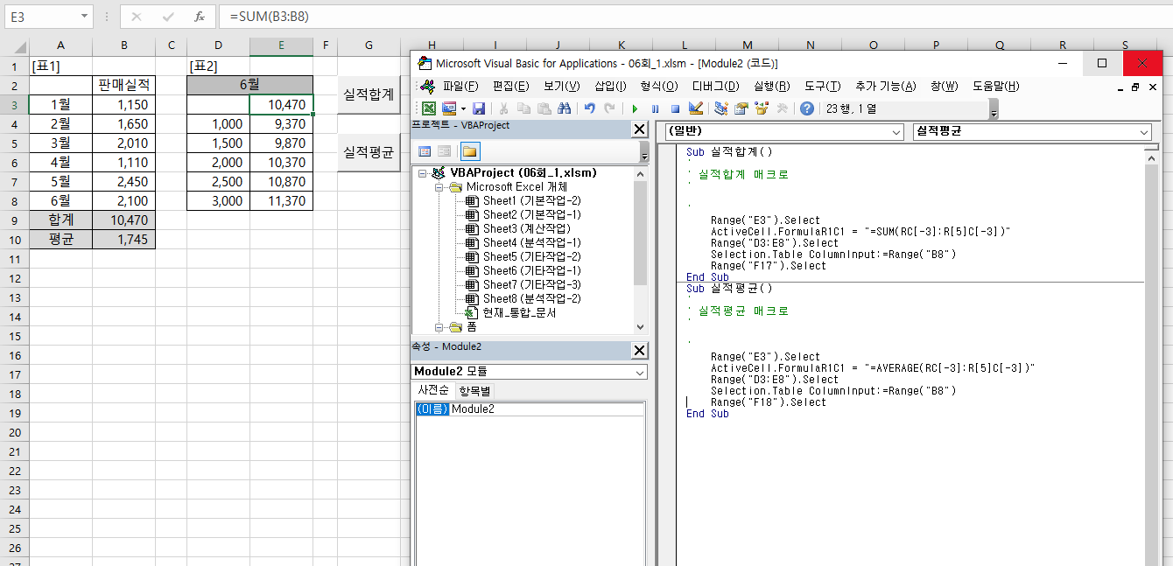Toggle Design Mode icon in toolbar
Screen dimensions: 1173x566
[696, 108]
